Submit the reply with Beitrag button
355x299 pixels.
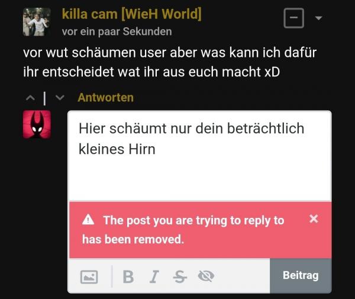pos(301,276)
